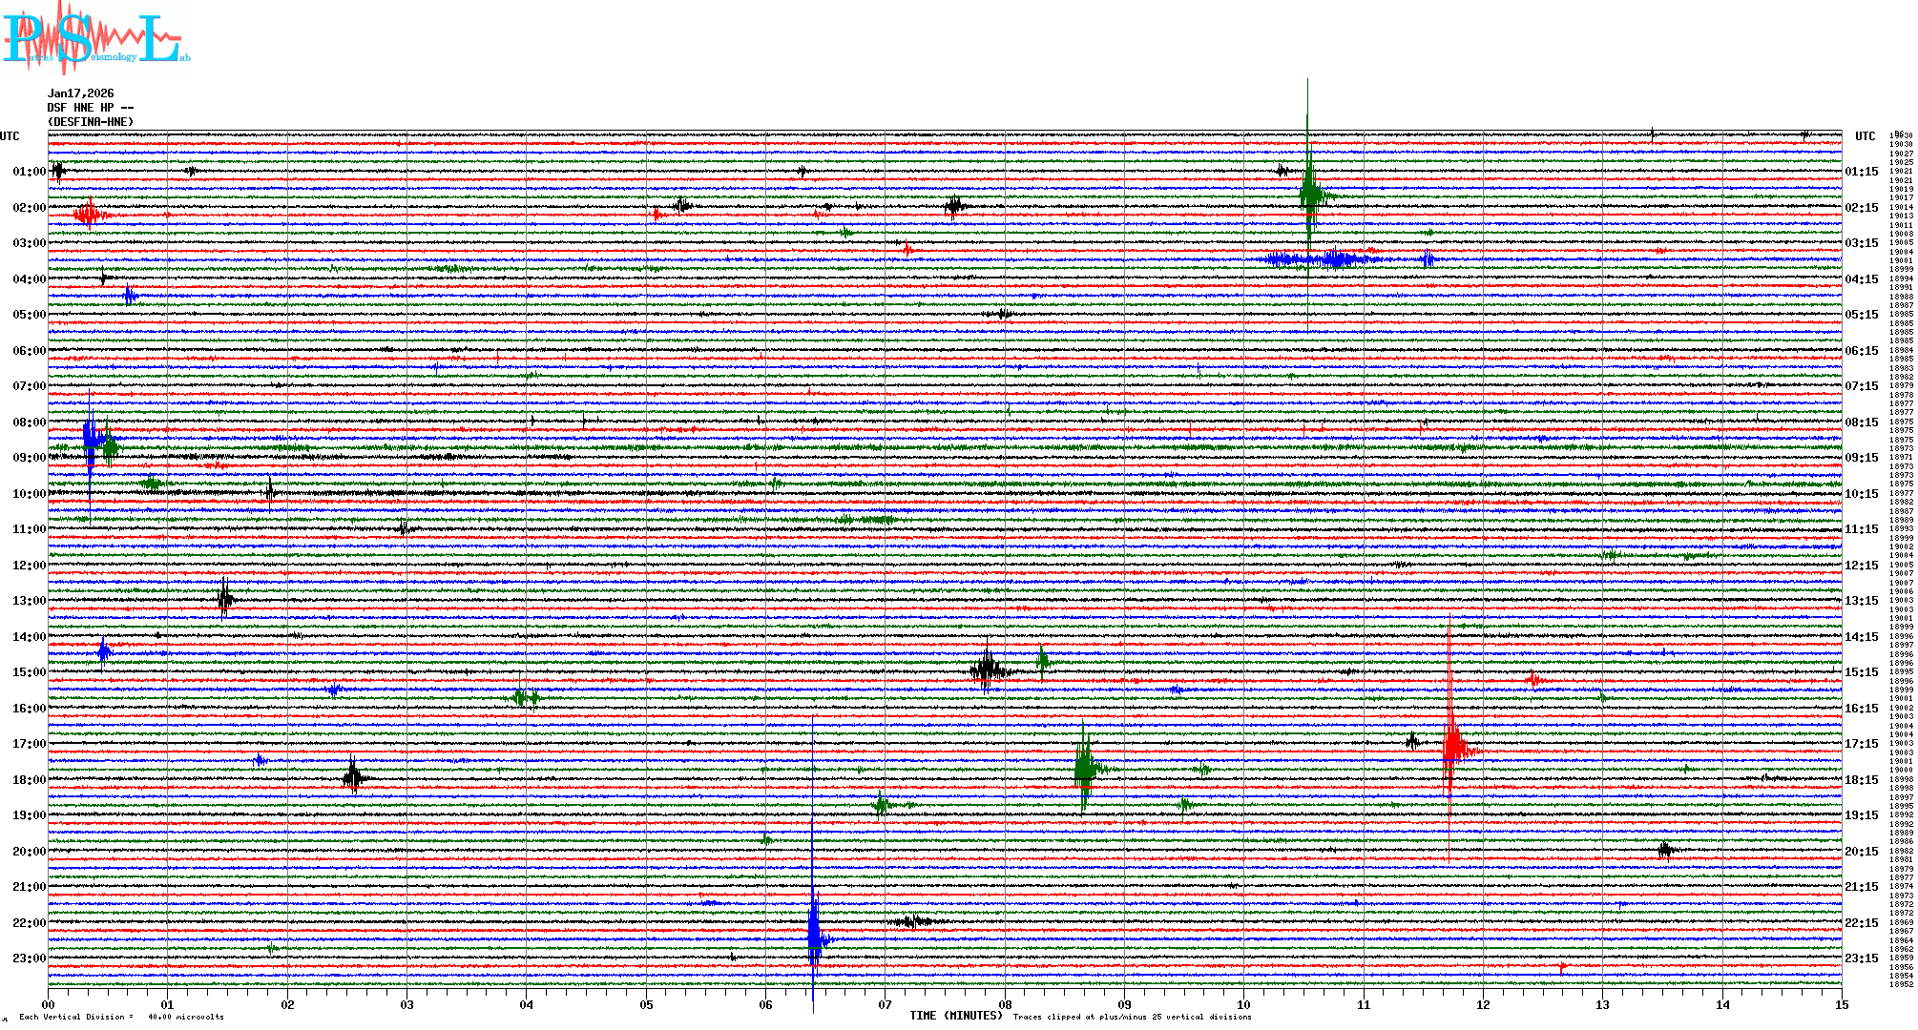Click the upper-left UTC label
Viewport: 1918px width, 1030px height.
pyautogui.click(x=10, y=136)
